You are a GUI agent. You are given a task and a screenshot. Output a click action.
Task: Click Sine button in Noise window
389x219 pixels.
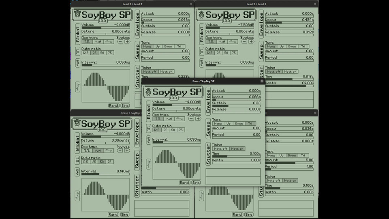click(124, 214)
